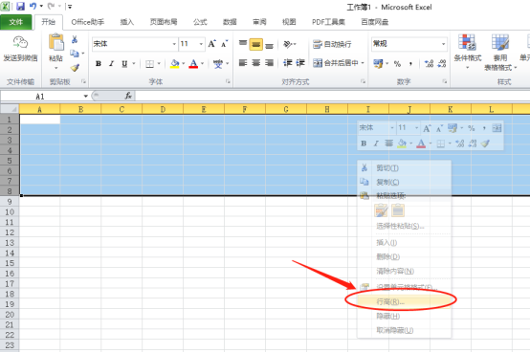Click the Save icon in quick access toolbar

click(x=20, y=6)
